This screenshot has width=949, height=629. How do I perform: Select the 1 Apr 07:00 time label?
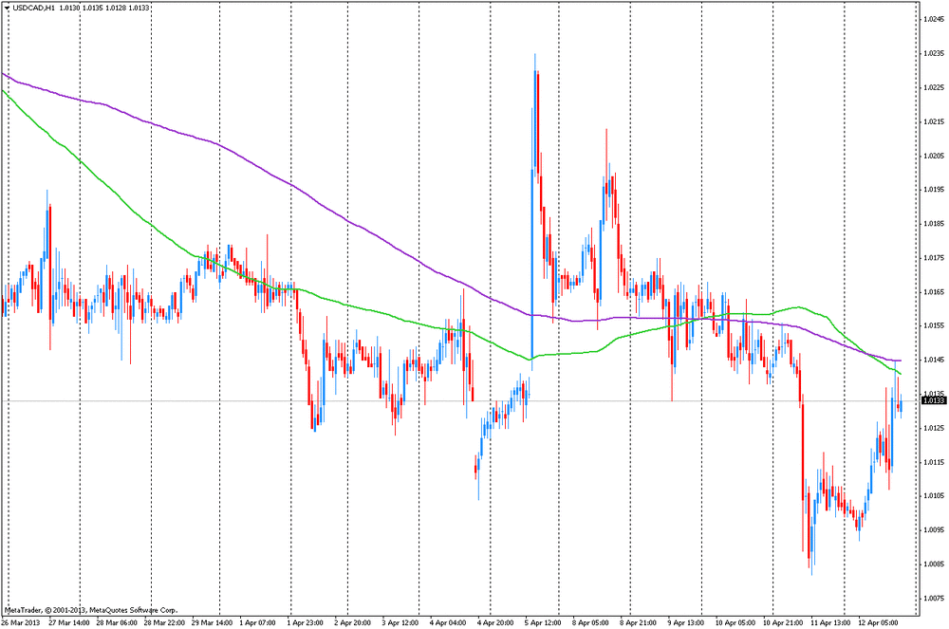[x=258, y=622]
